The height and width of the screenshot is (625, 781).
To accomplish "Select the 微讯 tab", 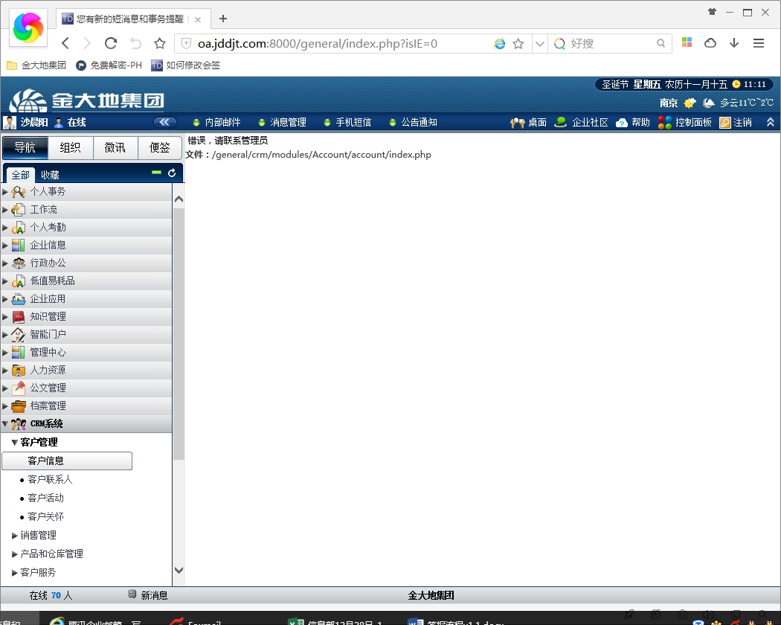I will click(x=115, y=147).
